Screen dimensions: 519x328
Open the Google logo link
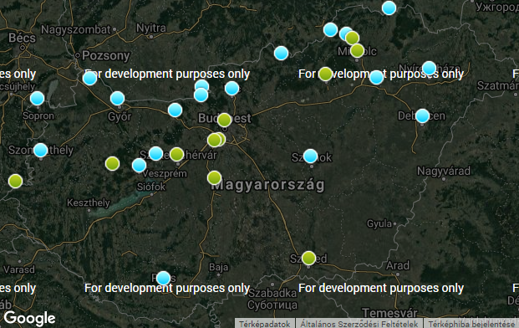coord(29,318)
